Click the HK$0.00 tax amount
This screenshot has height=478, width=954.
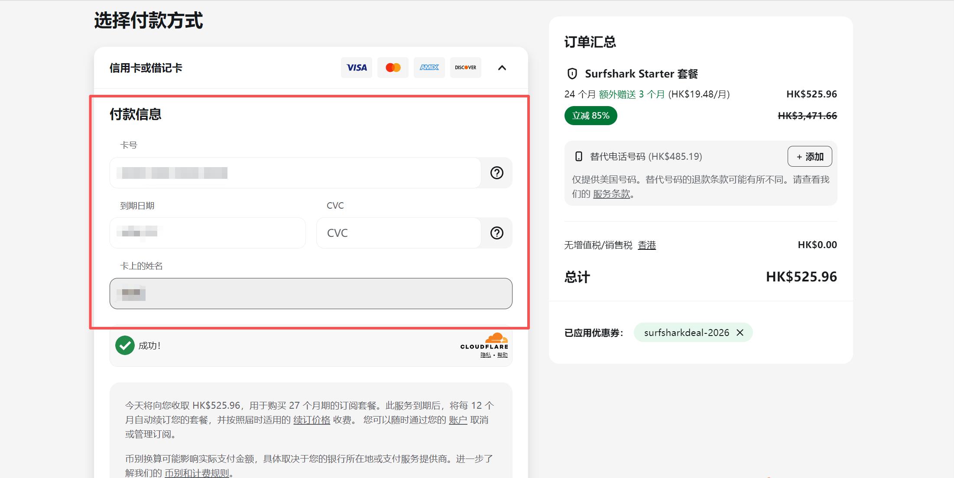(x=818, y=245)
